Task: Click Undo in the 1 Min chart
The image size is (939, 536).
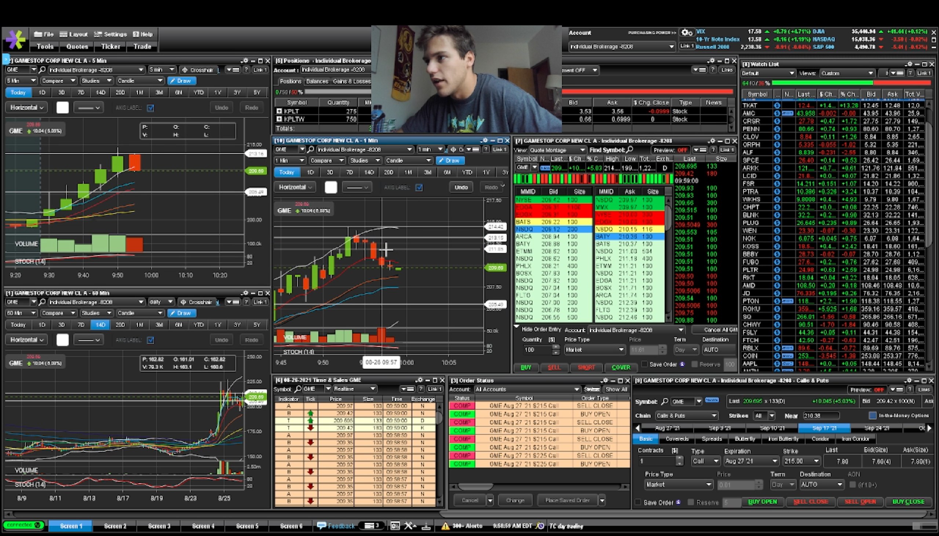Action: [x=461, y=187]
